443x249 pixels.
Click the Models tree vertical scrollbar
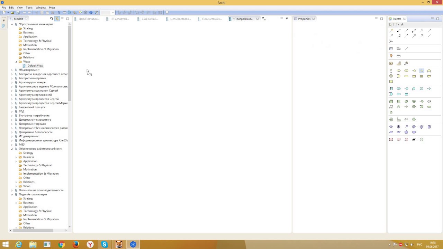70,64
